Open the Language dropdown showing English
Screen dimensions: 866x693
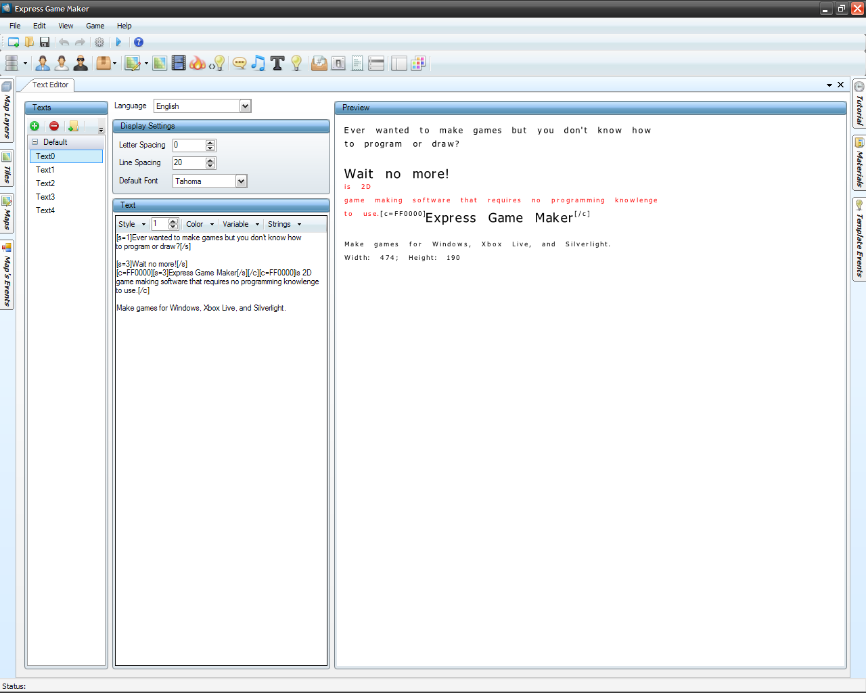[202, 106]
